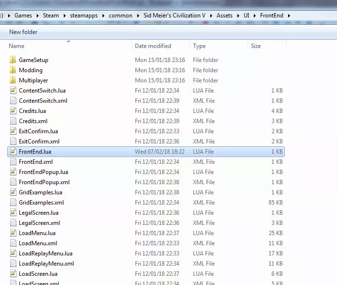Image resolution: width=337 pixels, height=285 pixels.
Task: Open the GameSetup folder icon
Action: tap(13, 60)
